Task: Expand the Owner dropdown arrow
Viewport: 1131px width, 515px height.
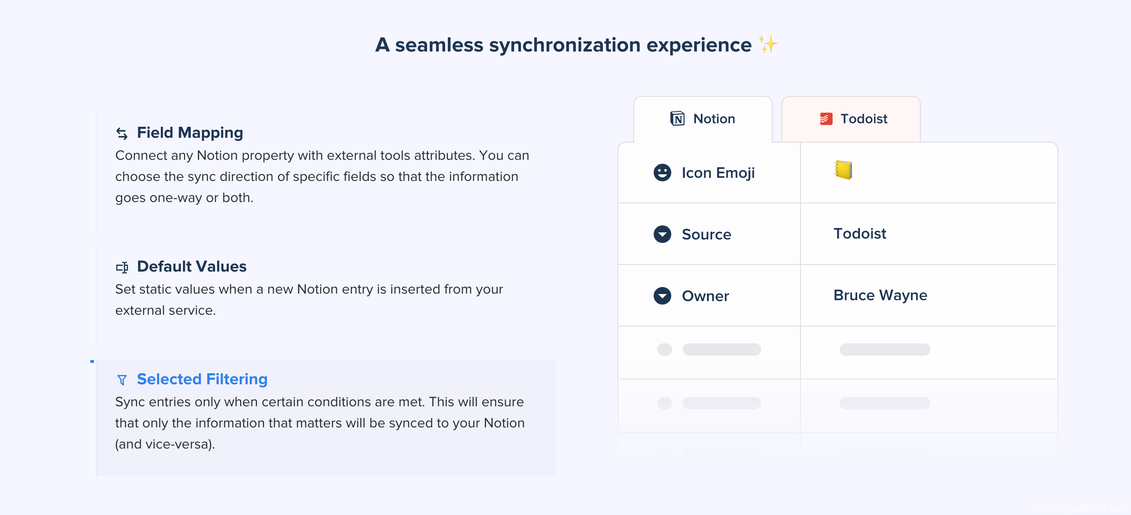Action: point(662,296)
